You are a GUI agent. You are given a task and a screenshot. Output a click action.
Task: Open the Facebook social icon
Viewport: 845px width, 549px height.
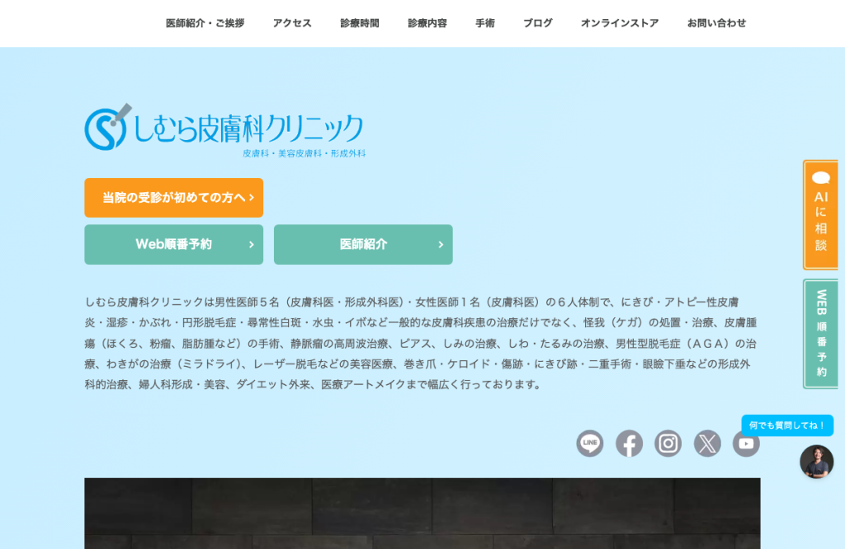(x=630, y=443)
